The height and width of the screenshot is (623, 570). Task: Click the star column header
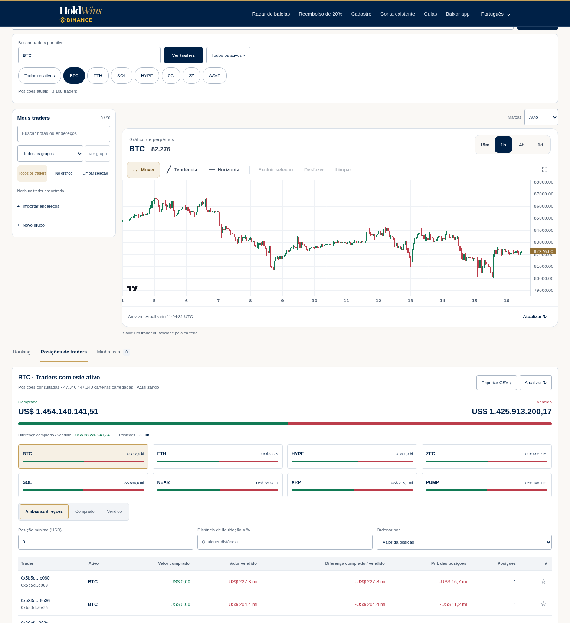(546, 563)
